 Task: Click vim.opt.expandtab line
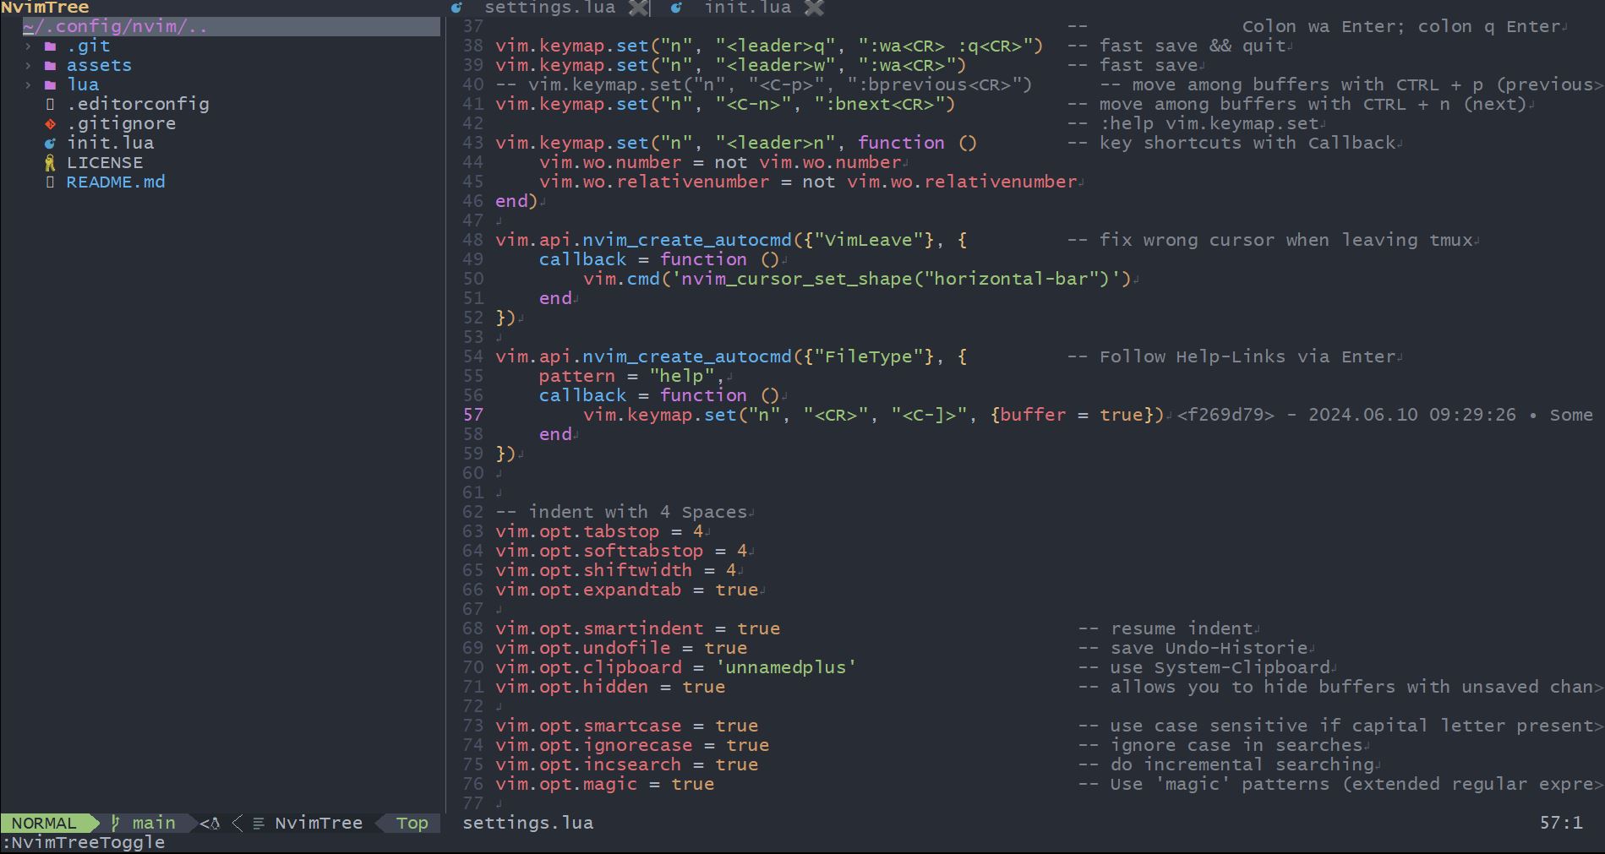pos(627,590)
